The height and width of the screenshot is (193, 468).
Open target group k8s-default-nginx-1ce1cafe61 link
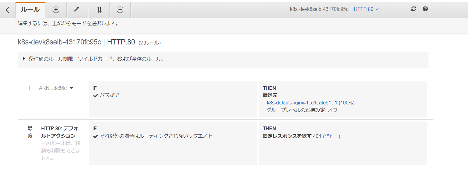(299, 103)
